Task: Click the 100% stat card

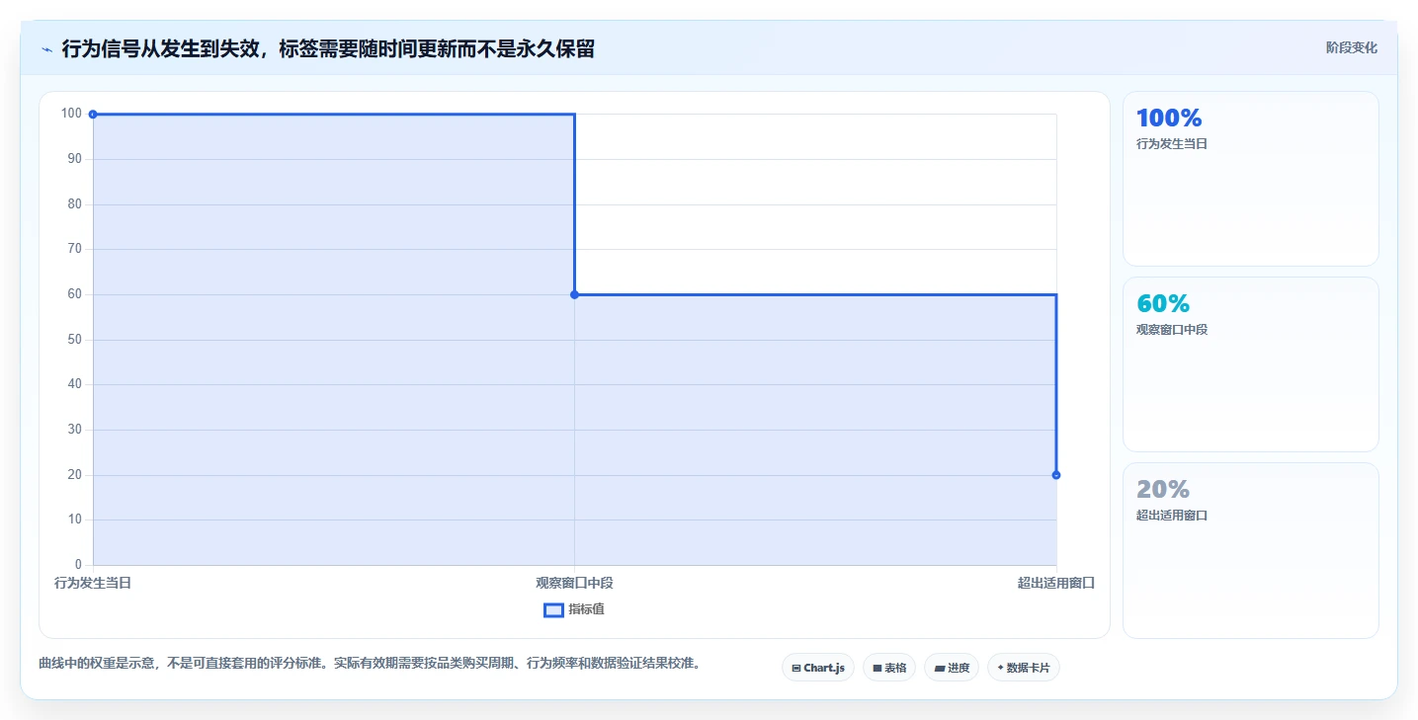Action: 1250,179
